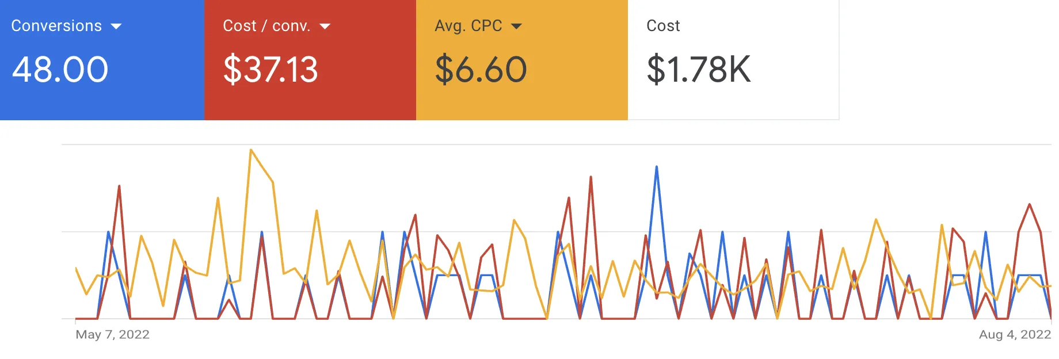Click the May 7, 2022 start date label

coord(112,334)
